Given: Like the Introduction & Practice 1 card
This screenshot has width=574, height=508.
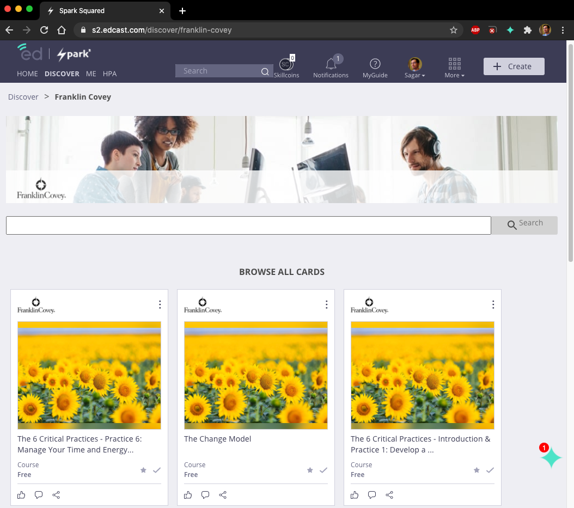Looking at the screenshot, I should point(355,495).
